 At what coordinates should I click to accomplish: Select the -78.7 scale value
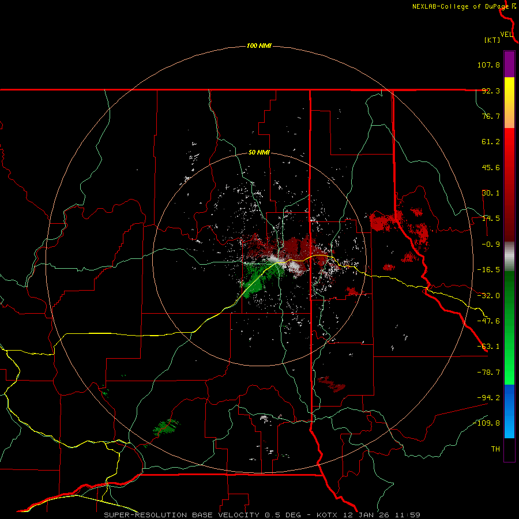pyautogui.click(x=488, y=373)
